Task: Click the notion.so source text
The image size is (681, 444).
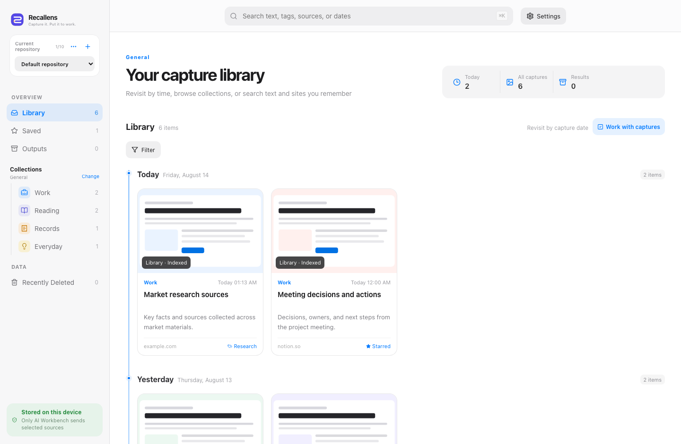Action: 289,346
